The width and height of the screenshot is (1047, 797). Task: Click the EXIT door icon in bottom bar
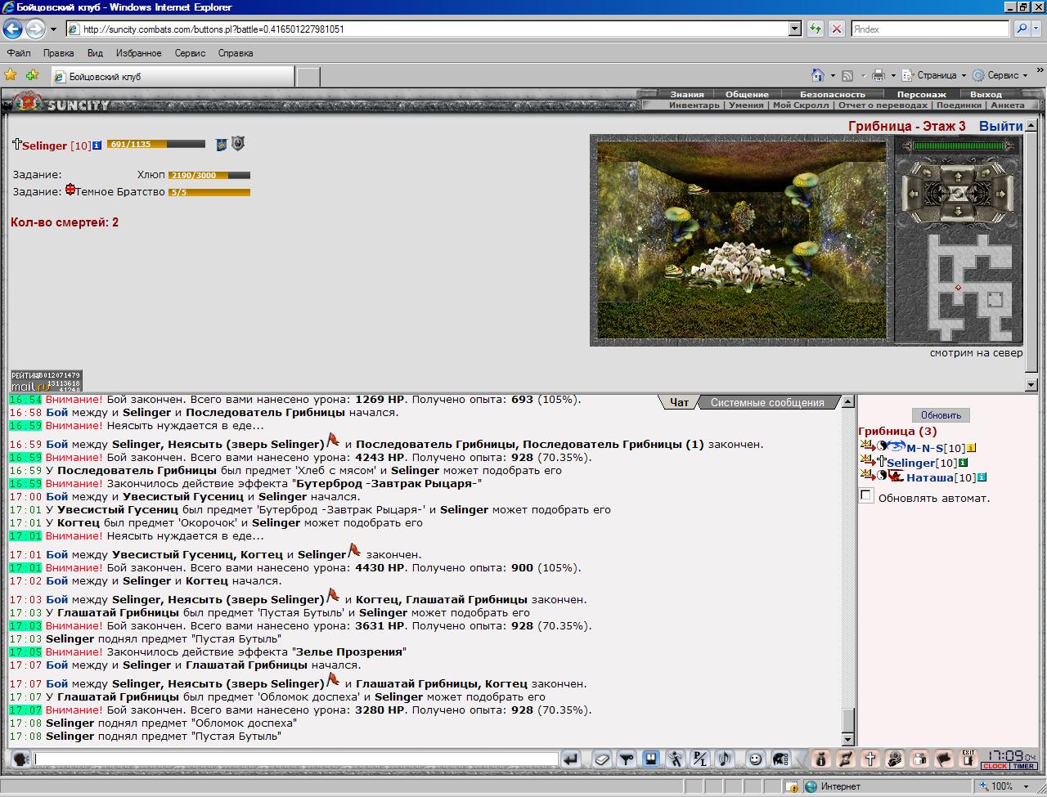point(968,759)
